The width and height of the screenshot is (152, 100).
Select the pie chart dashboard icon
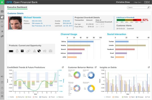click(2, 17)
